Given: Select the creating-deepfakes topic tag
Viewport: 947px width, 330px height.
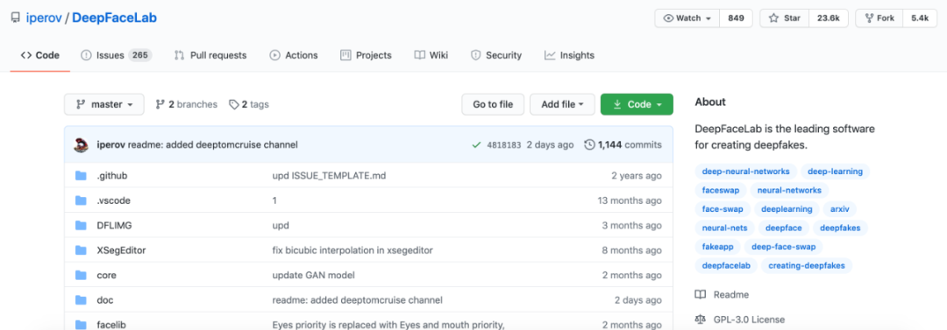Looking at the screenshot, I should 807,265.
